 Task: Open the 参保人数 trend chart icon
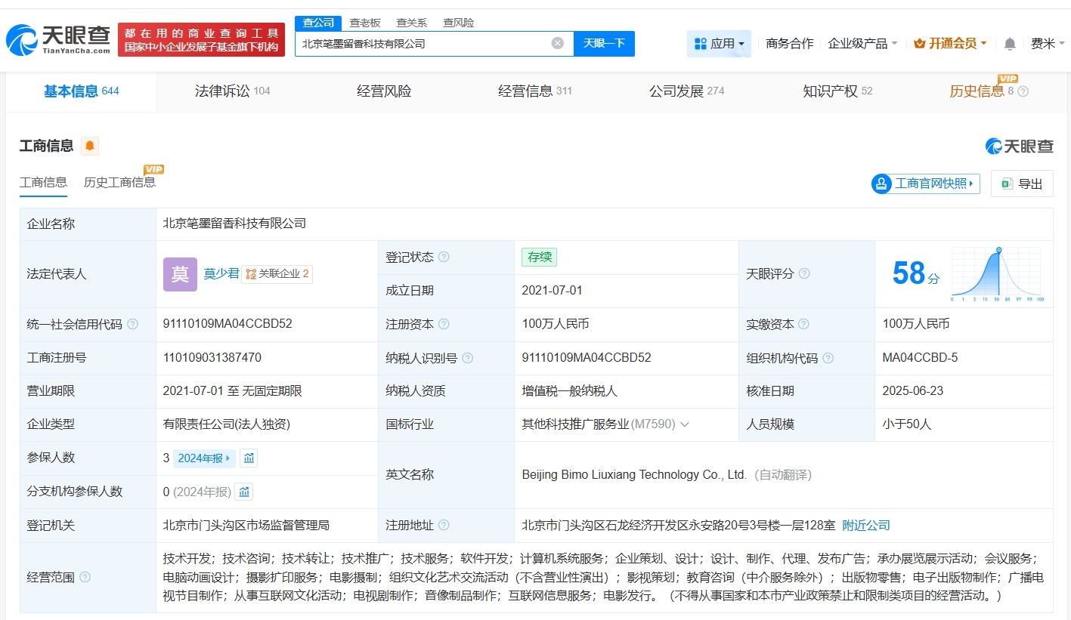pos(249,458)
